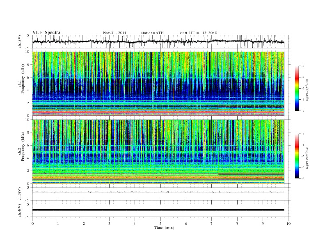This screenshot has width=325, height=251.
Task: Click the "10" tick on the Time axis
Action: (x=288, y=224)
